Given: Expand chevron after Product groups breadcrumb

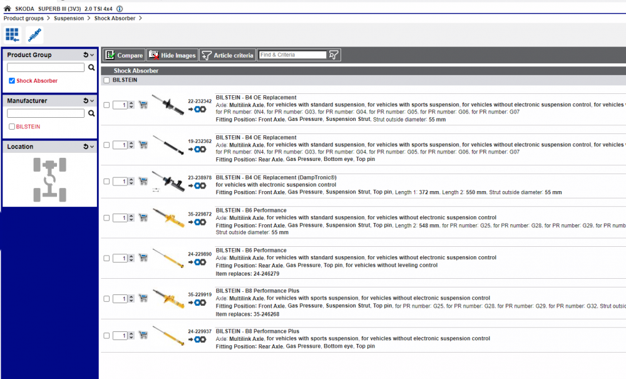Looking at the screenshot, I should pyautogui.click(x=48, y=18).
